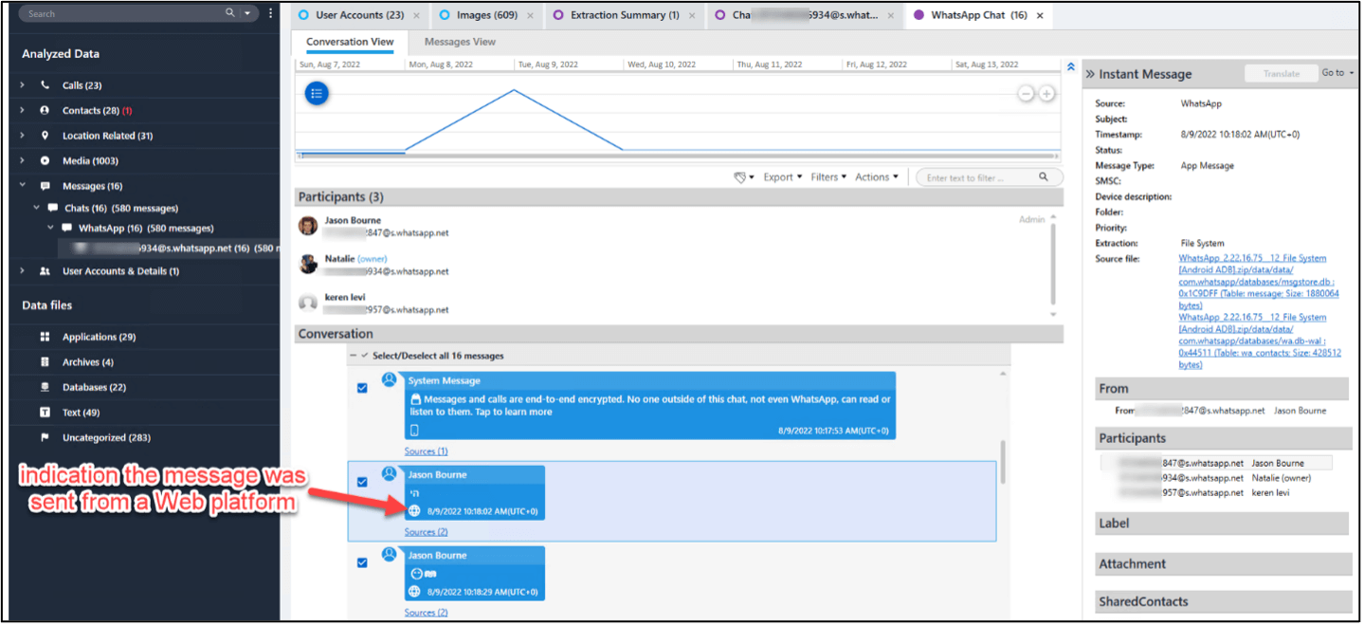Click the tags icon dropdown in toolbar
The image size is (1364, 626).
tap(745, 177)
